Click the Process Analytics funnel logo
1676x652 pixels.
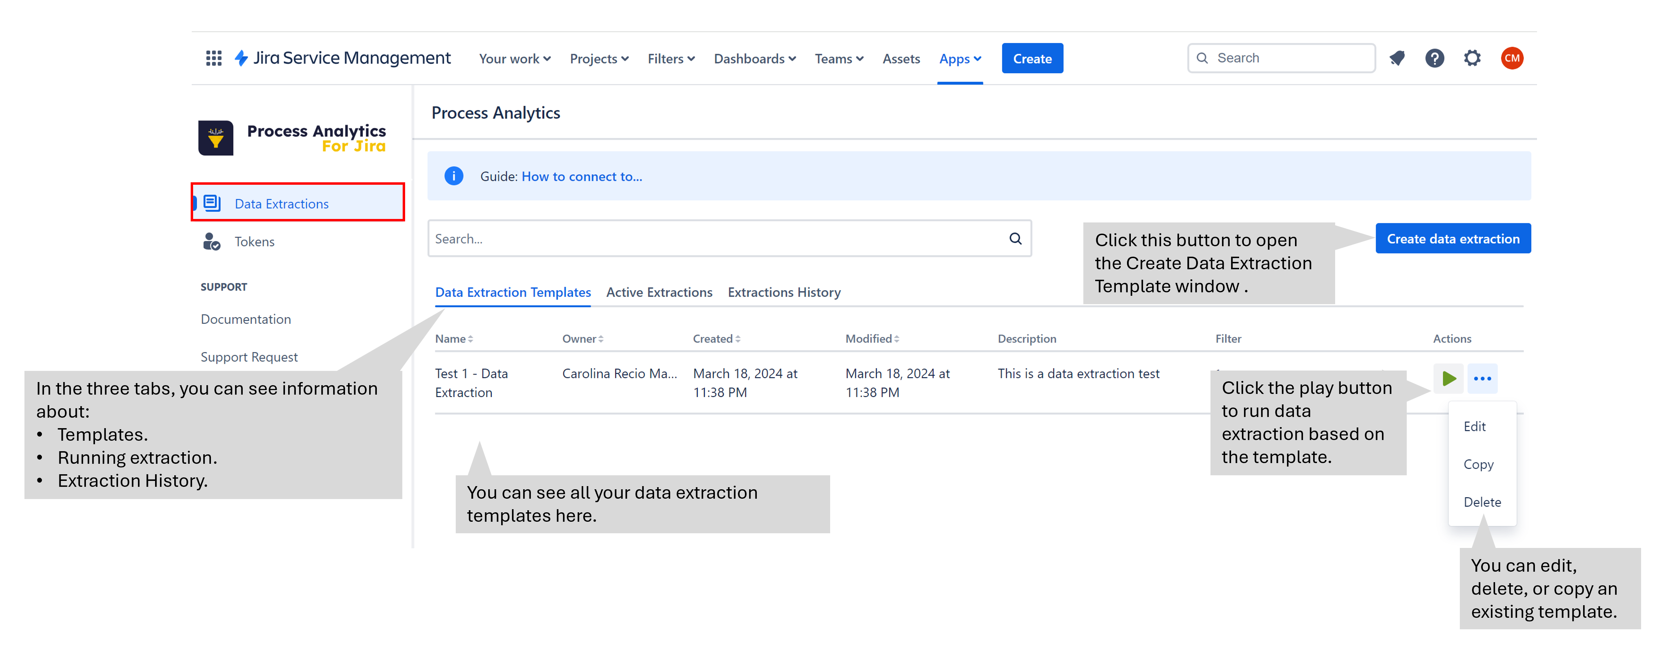pos(216,138)
